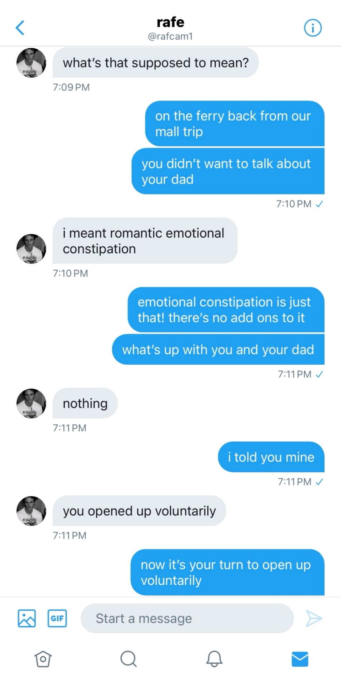Tap avatar beside 'what's that supposed to mean?'
This screenshot has width=341, height=687.
[x=31, y=63]
